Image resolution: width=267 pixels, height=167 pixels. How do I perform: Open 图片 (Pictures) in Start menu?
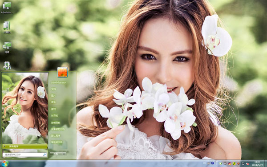coord(53,96)
